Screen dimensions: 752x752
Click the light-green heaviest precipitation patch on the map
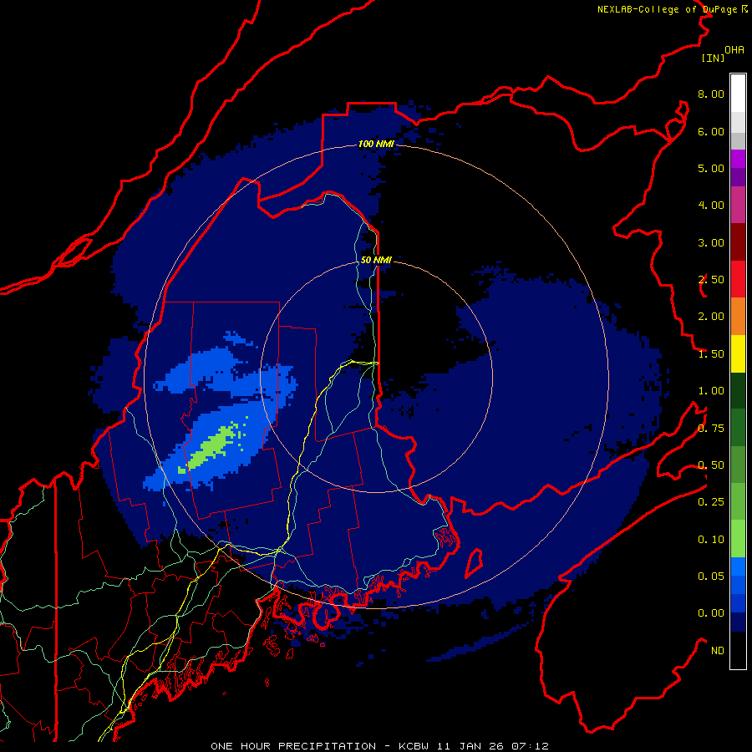tap(211, 448)
